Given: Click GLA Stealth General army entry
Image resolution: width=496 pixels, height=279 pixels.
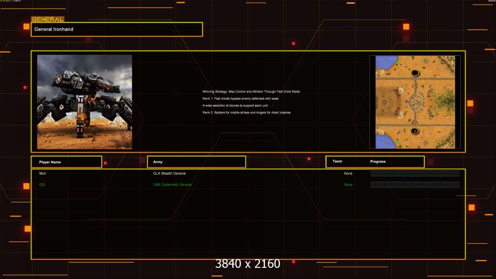Looking at the screenshot, I should [169, 173].
